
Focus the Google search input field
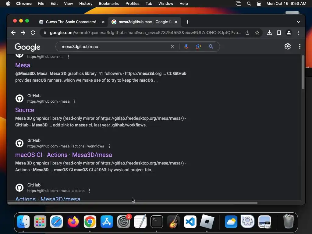tap(115, 47)
